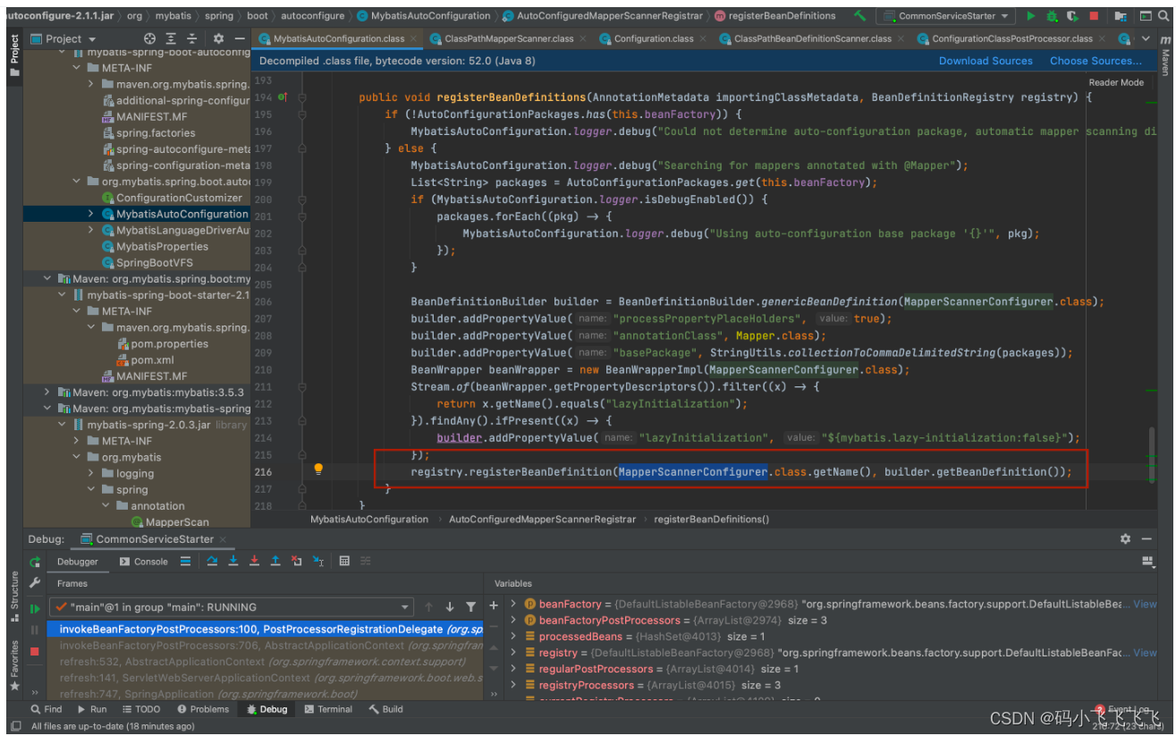Select the Debugger tab
This screenshot has height=736, width=1176.
(x=78, y=562)
